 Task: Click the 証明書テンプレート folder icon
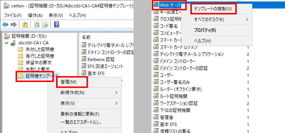pos(20,76)
